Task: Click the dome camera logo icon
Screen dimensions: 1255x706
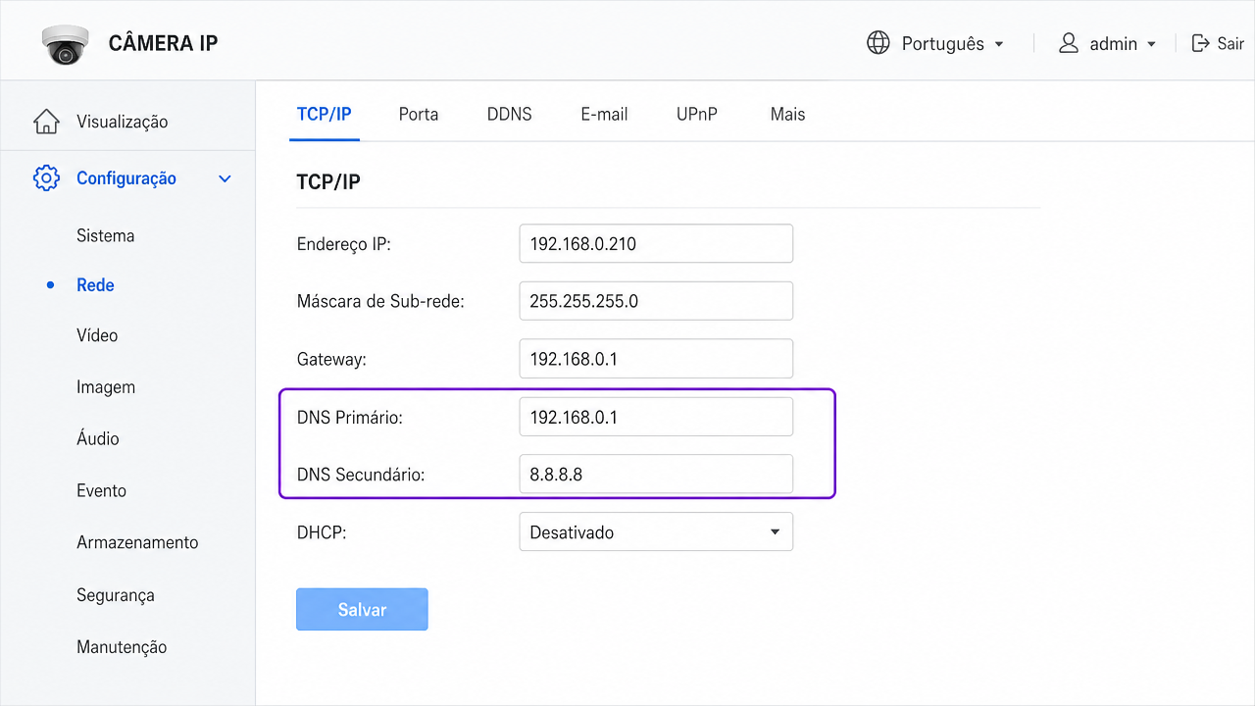Action: pos(66,44)
